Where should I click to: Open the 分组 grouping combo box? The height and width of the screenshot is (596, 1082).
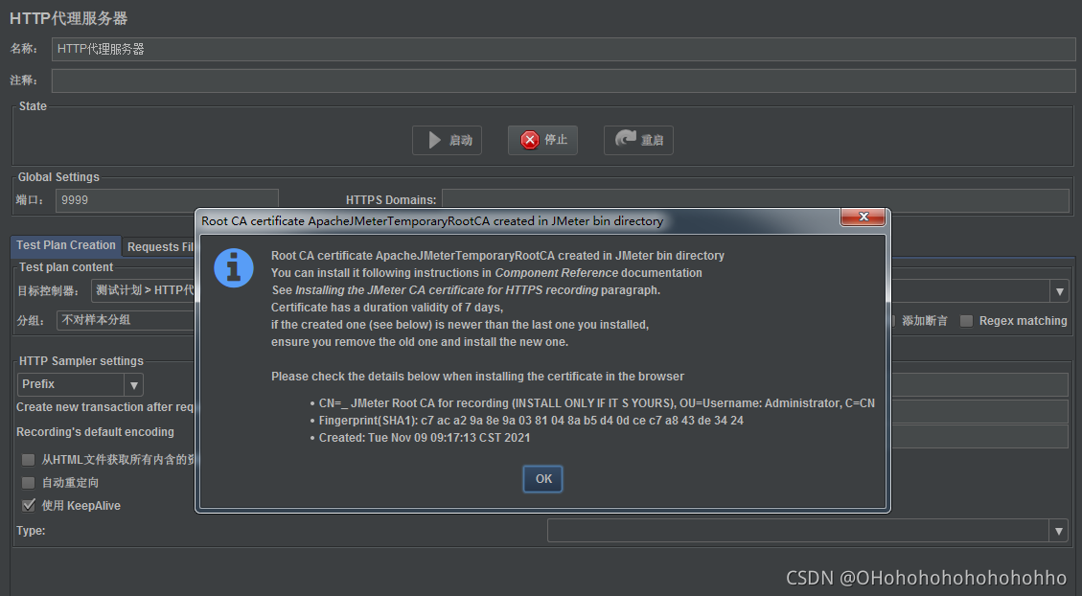[127, 320]
